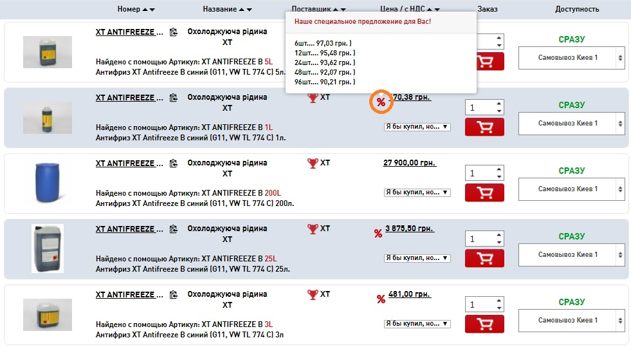Click the quantity field for 1L antifreeze

(x=480, y=108)
